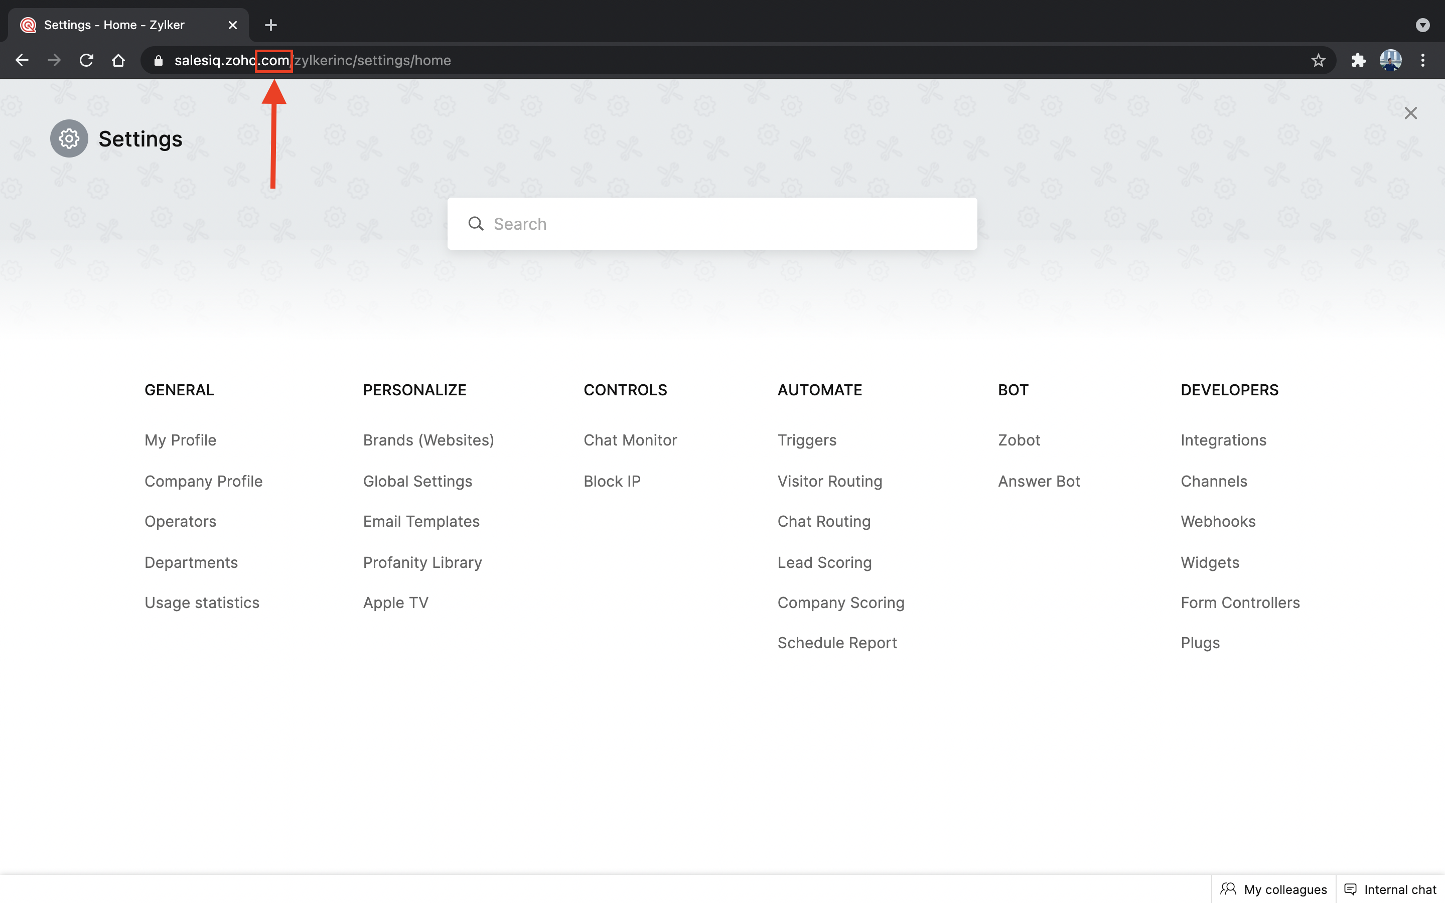Click the magnifier icon in the search box

point(476,224)
